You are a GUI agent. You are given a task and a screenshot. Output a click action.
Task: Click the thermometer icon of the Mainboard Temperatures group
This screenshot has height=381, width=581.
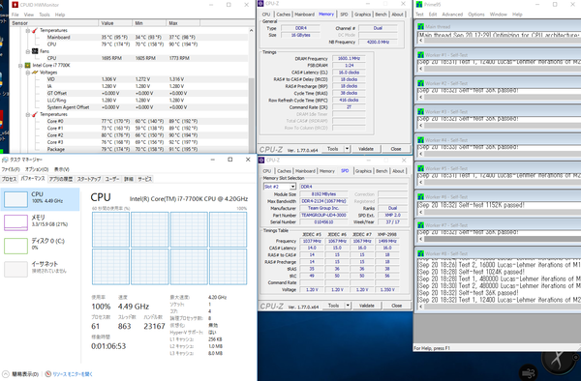pos(35,30)
